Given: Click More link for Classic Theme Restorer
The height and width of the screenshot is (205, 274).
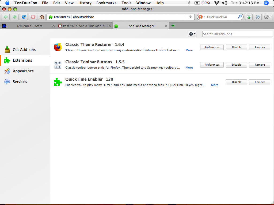Looking at the screenshot, I should (189, 50).
